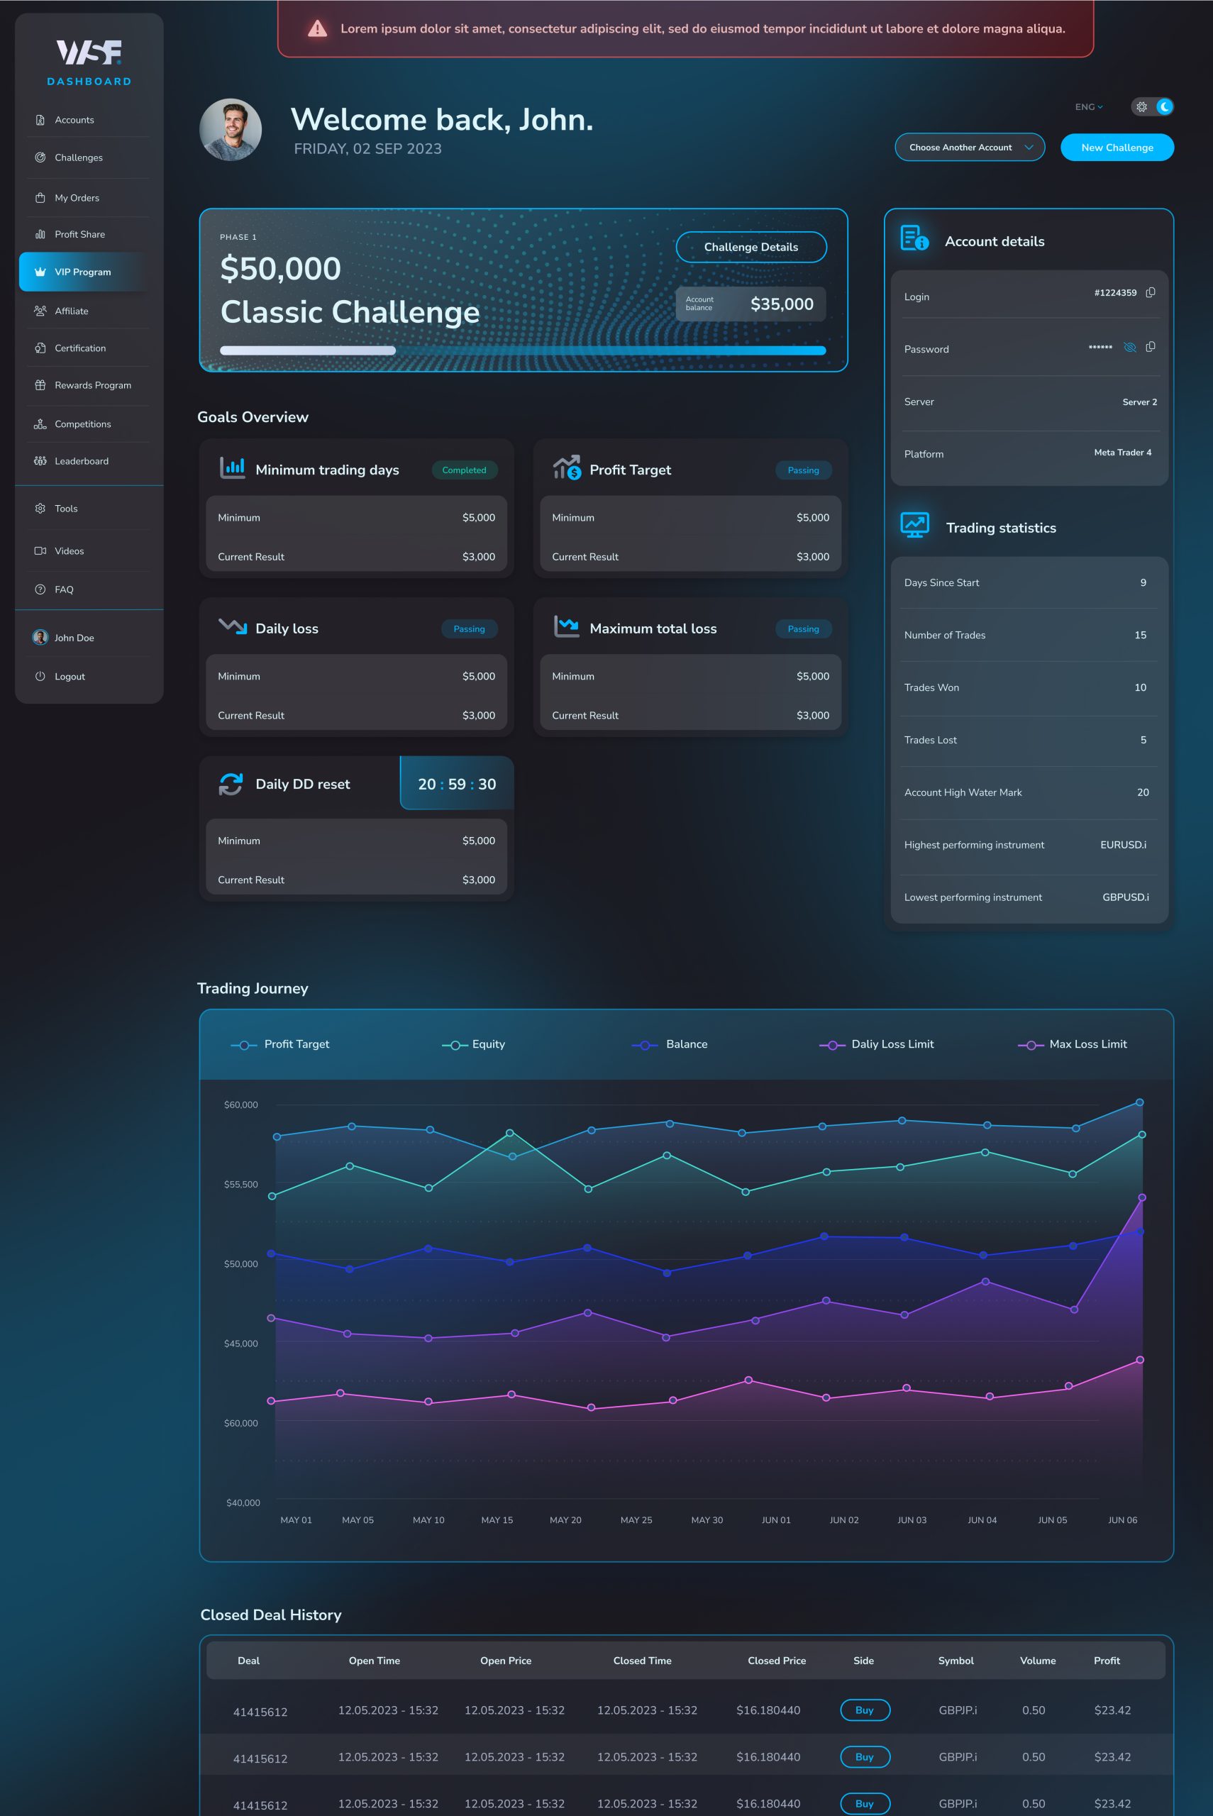Open the Choose Another Account dropdown
Screen dimensions: 1213x1816
[969, 147]
